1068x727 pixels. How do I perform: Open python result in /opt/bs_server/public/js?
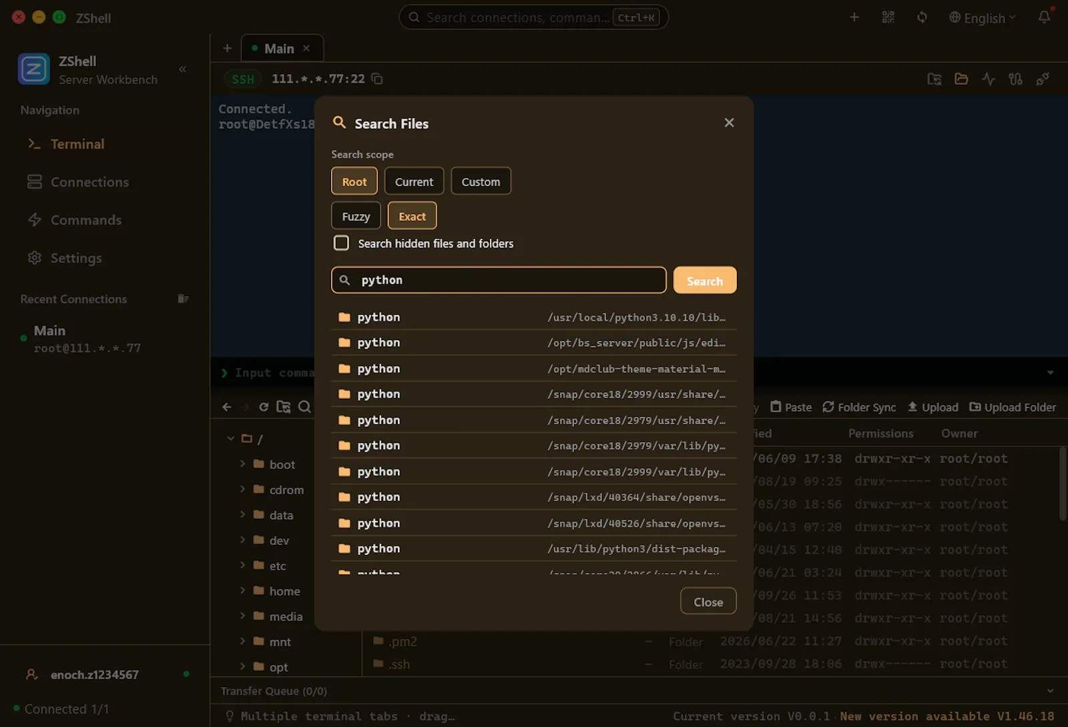click(x=534, y=342)
